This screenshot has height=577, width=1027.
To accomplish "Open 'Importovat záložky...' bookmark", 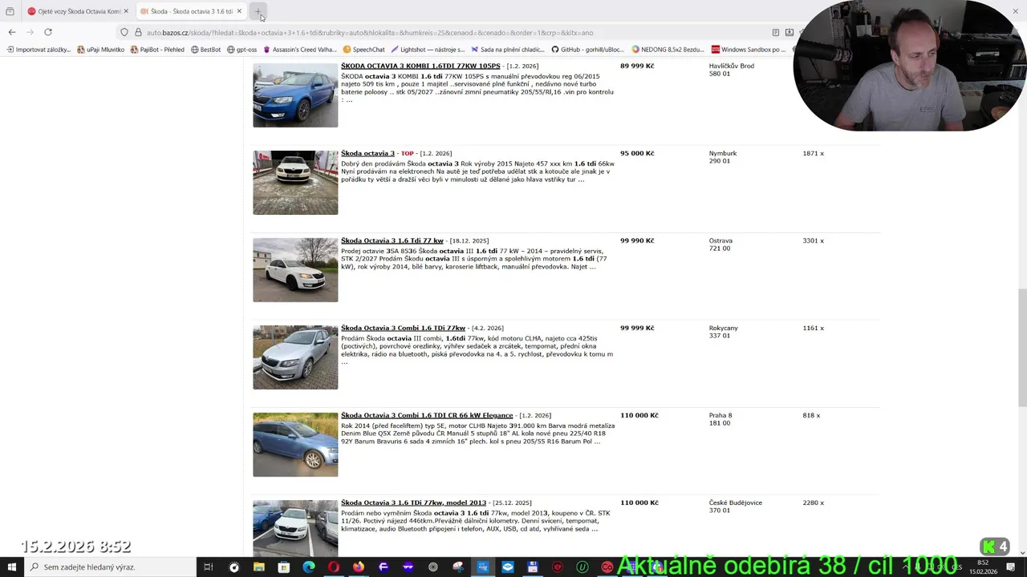I will pyautogui.click(x=39, y=50).
